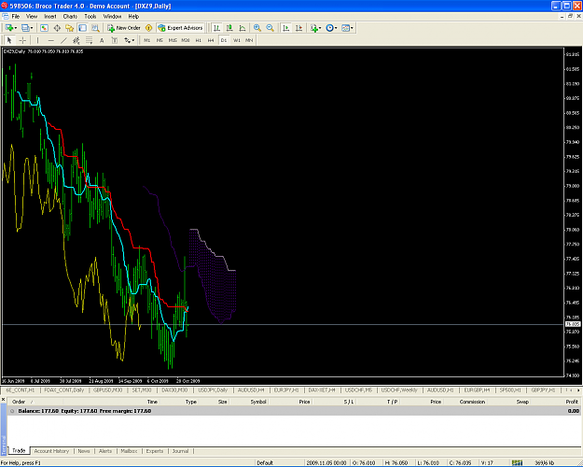583x467 pixels.
Task: Open the Tools menu
Action: pyautogui.click(x=90, y=17)
